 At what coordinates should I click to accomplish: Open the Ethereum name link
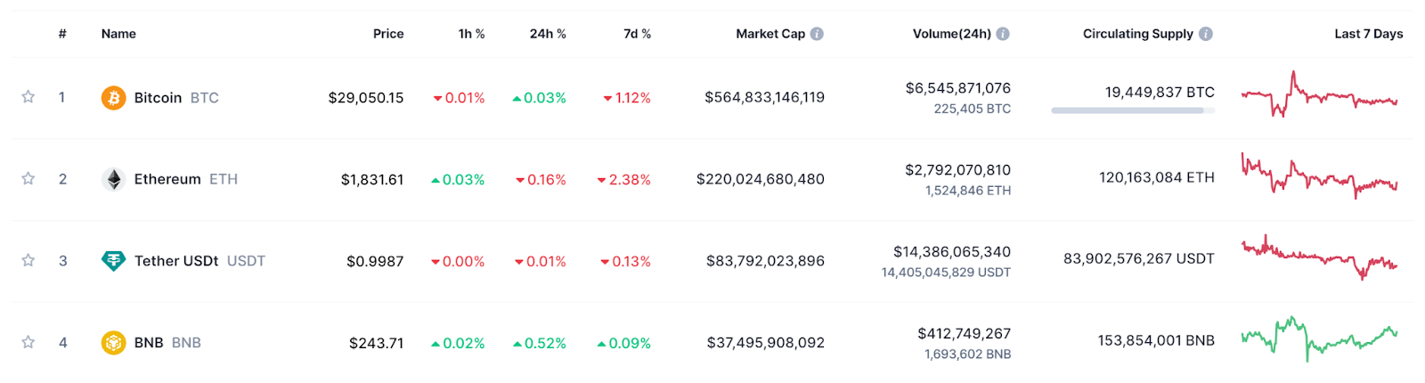click(x=167, y=179)
